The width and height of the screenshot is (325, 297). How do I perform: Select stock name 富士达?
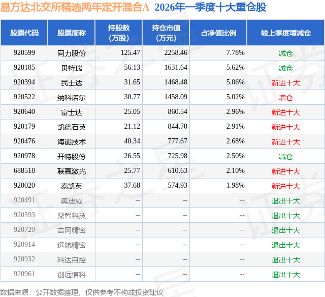[x=72, y=112]
